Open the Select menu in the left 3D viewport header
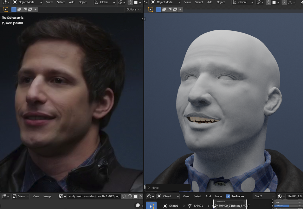The image size is (303, 209). tap(61, 2)
